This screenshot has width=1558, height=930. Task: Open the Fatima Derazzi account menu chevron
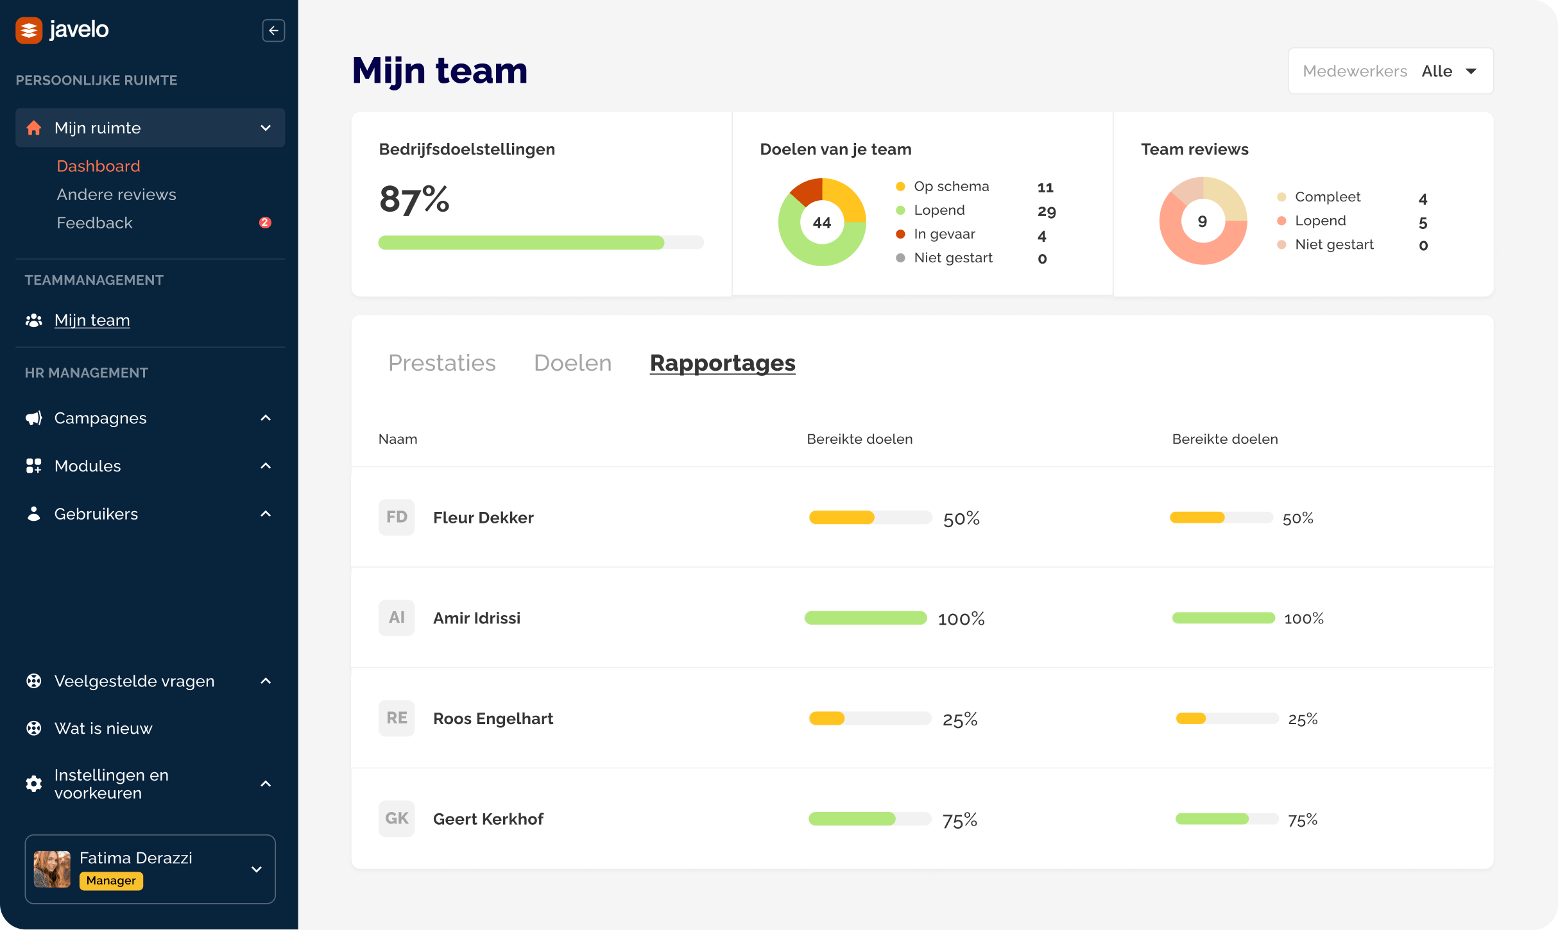257,870
